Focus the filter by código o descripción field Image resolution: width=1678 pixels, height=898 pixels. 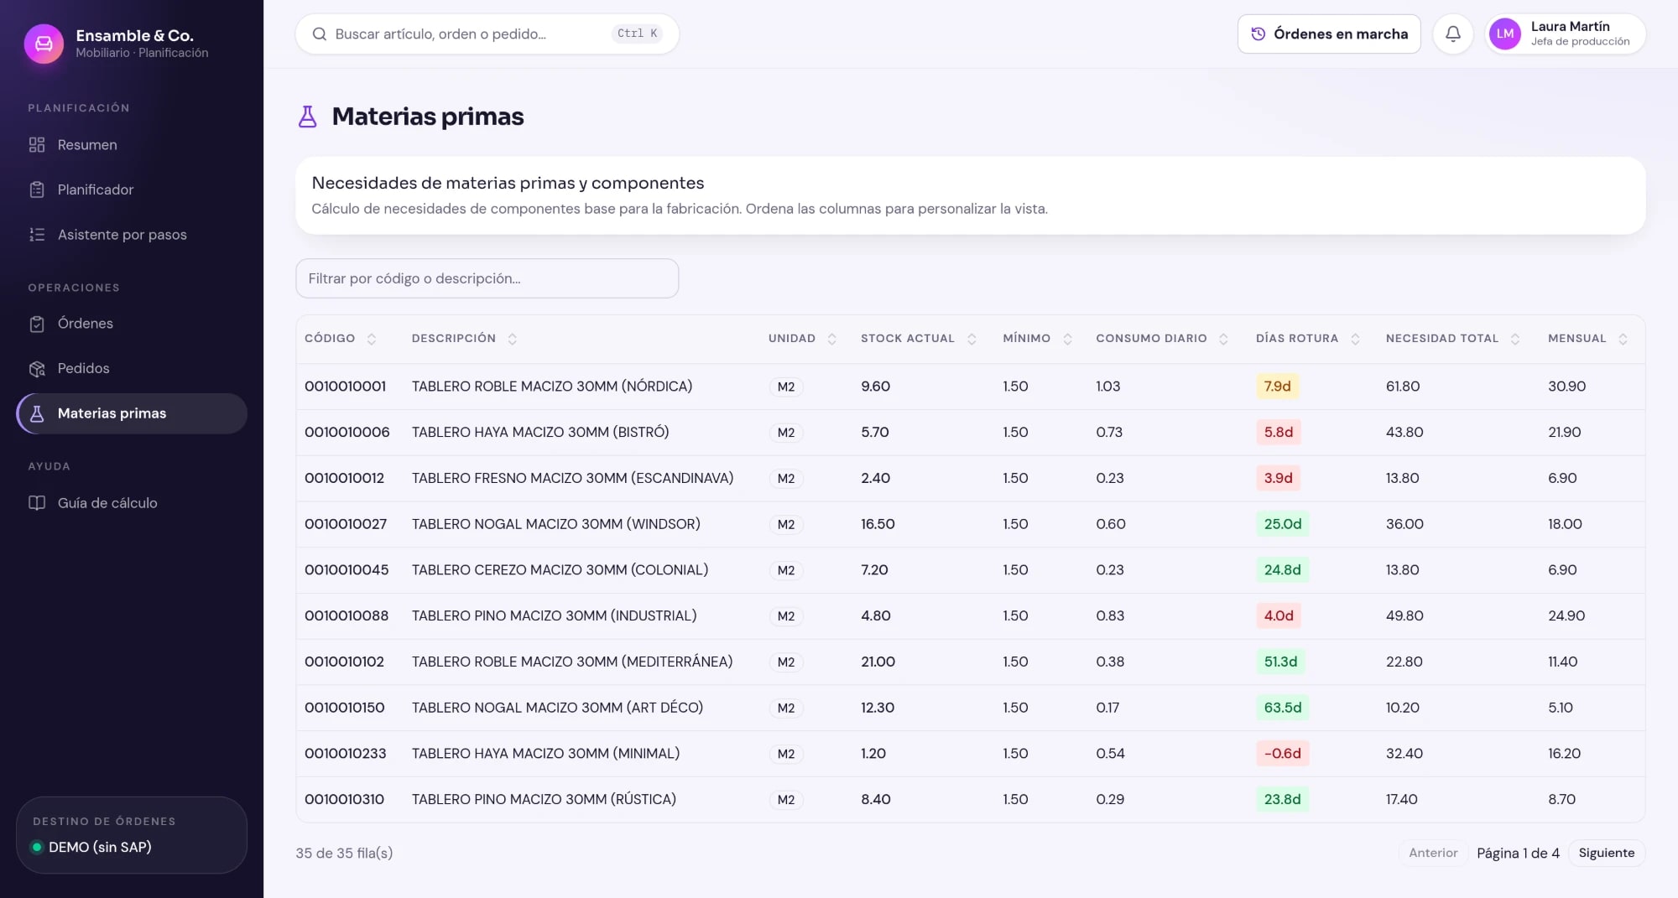click(487, 278)
